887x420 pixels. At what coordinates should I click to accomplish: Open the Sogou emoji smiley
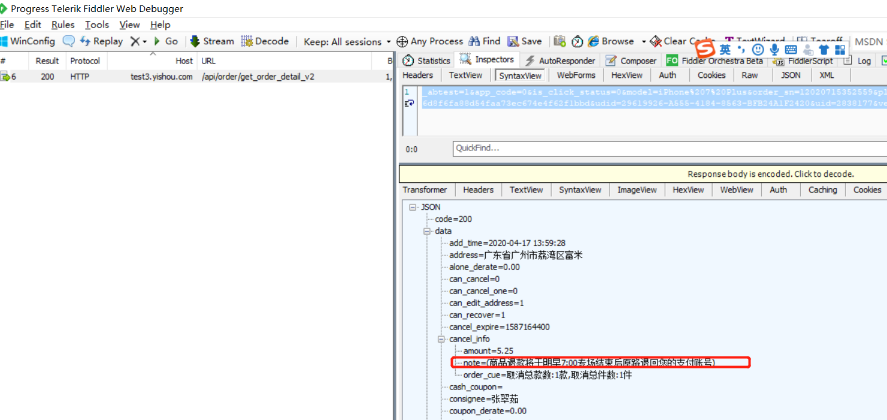(758, 50)
